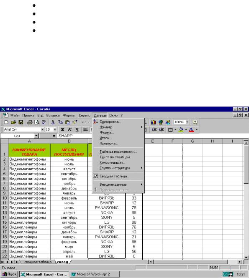Open the Borders palette dropdown arrow
This screenshot has height=278, width=249.
(x=175, y=129)
